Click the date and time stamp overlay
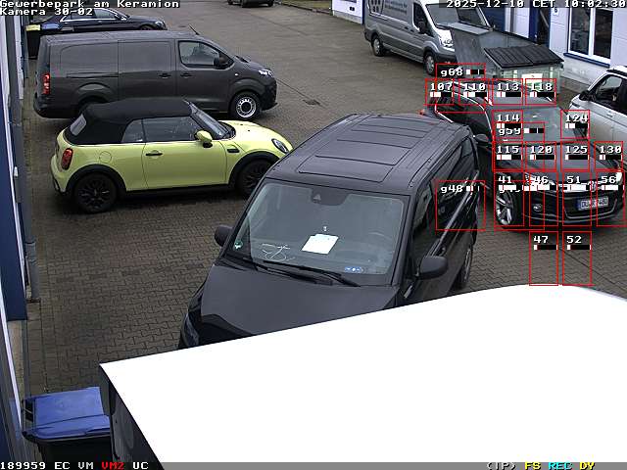Viewport: 627px width, 470px height. (x=535, y=4)
